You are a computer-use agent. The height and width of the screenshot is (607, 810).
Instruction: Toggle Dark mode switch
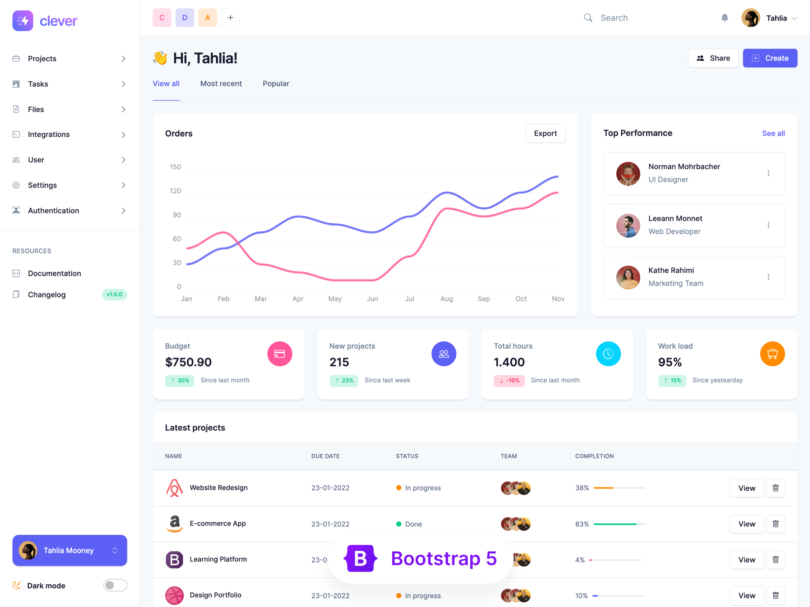tap(115, 585)
